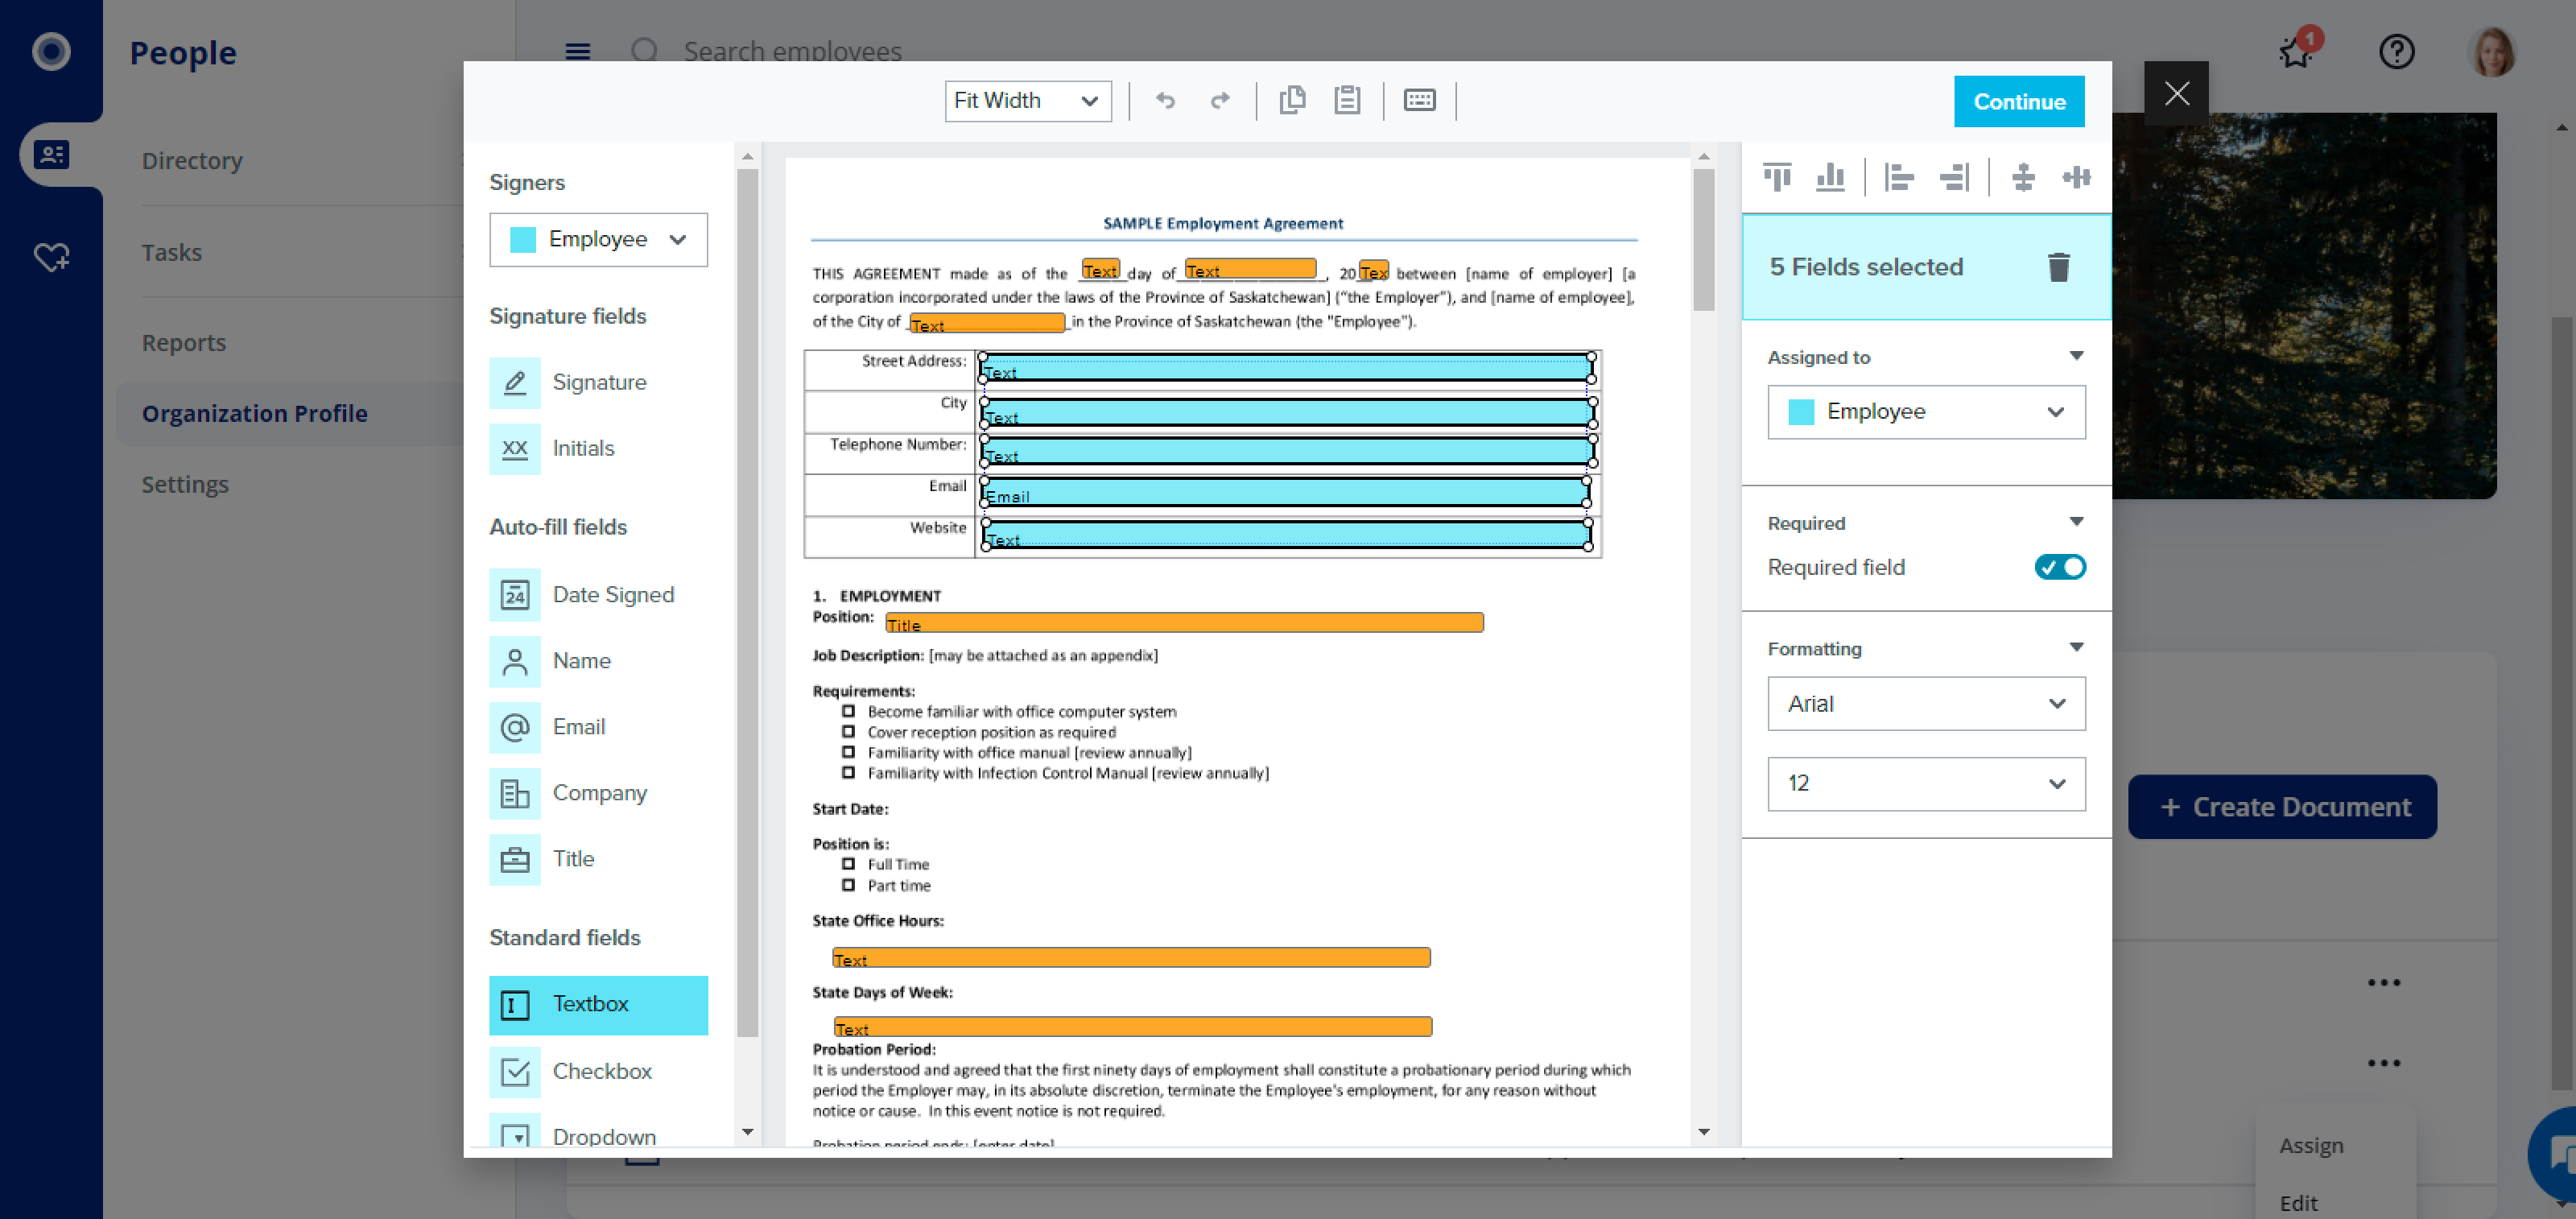The height and width of the screenshot is (1219, 2576).
Task: Open the Fit Width zoom dropdown
Action: 1027,101
